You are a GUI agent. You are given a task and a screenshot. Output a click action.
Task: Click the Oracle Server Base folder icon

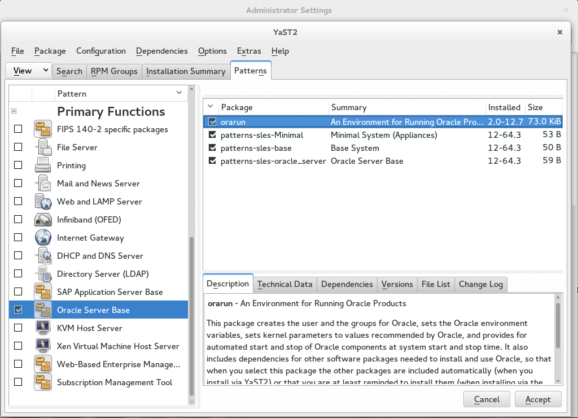click(42, 310)
